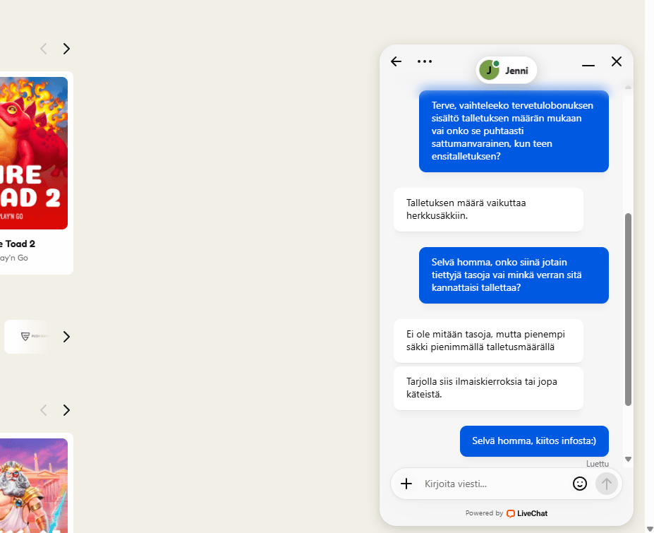
Task: Open the emoji picker in the chat
Action: (579, 484)
